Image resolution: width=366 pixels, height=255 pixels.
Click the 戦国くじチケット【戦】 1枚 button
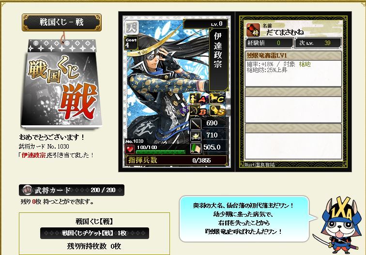point(94,233)
